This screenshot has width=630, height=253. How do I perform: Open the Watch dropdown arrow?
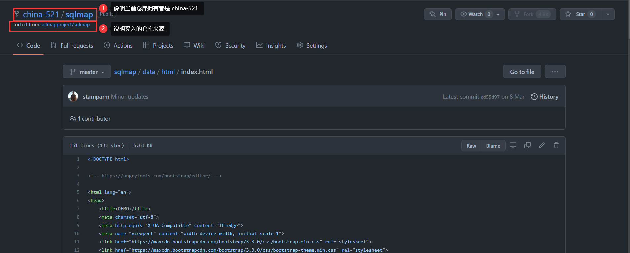[498, 14]
